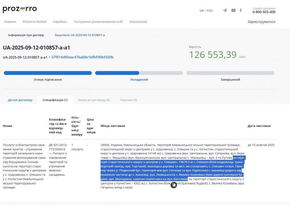Viewport: 290px width, 205px height.
Task: Switch language to ENG
Action: [x=210, y=10]
